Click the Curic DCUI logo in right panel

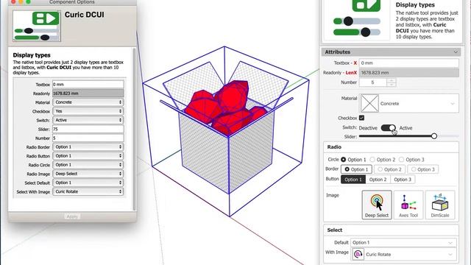coord(356,19)
